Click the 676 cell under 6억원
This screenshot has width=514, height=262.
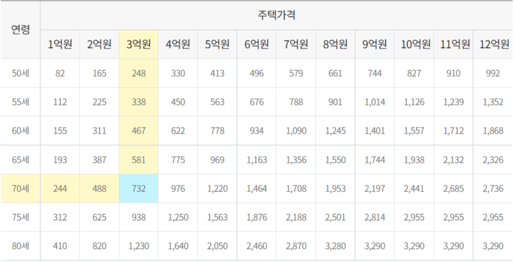coord(257,102)
